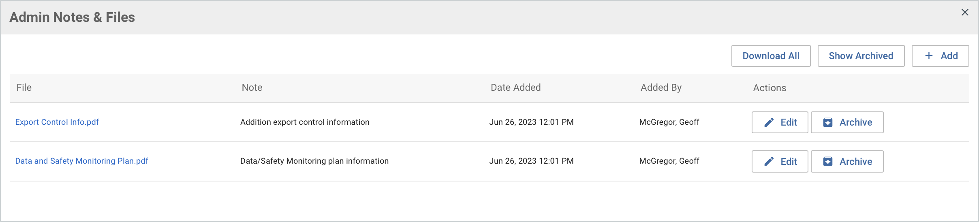Click the pencil icon for Export Control Info.pdf
The height and width of the screenshot is (222, 979).
(769, 122)
